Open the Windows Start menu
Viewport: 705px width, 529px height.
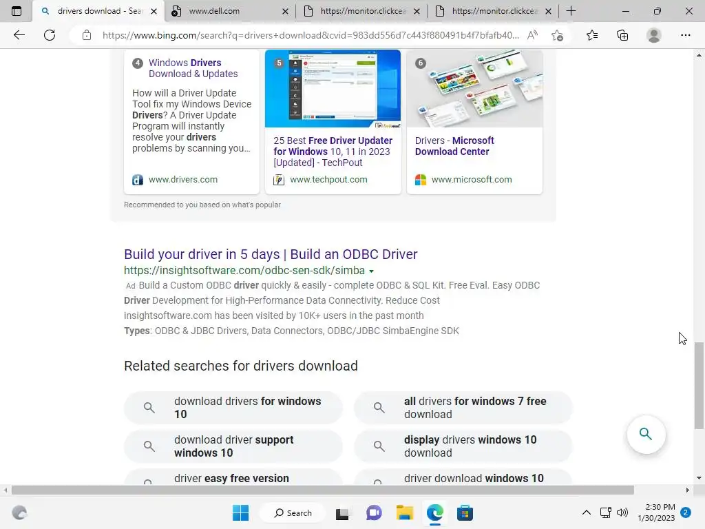[240, 512]
